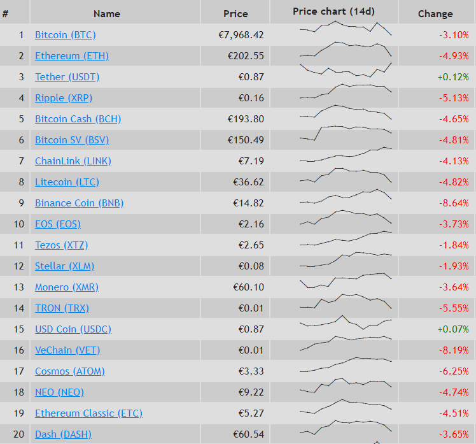Click the Tether 14-day price sparkline

tap(346, 70)
